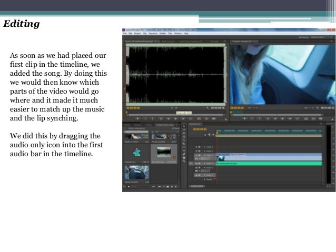Select the drum kit thumbnail in Project panel
This screenshot has height=252, width=336.
(x=137, y=173)
